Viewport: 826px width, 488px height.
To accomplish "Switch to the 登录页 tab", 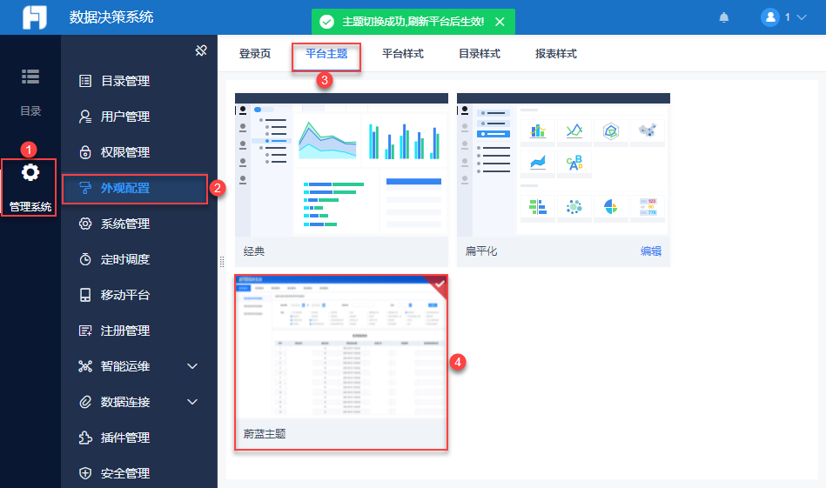I will (x=255, y=54).
